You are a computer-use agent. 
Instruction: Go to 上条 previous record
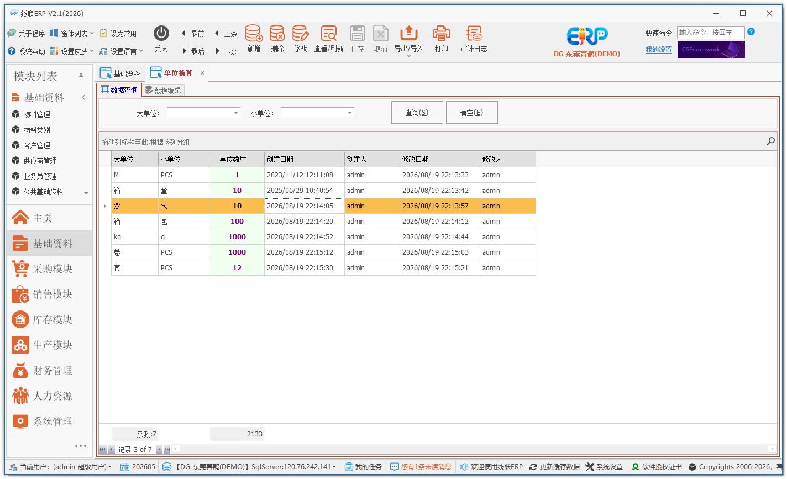point(226,34)
